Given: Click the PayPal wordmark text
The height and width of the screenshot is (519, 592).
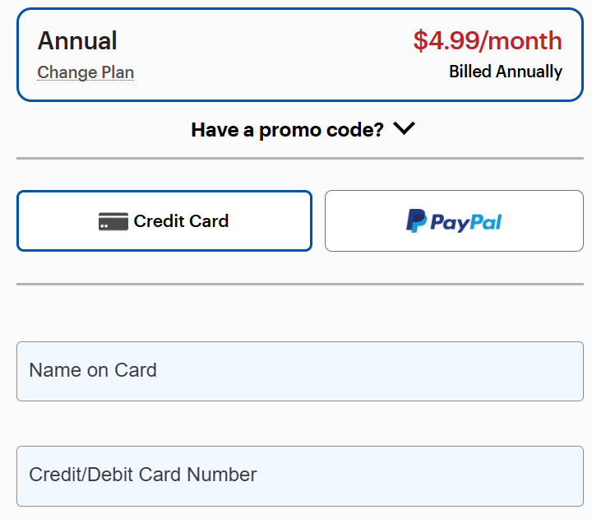Looking at the screenshot, I should [466, 222].
